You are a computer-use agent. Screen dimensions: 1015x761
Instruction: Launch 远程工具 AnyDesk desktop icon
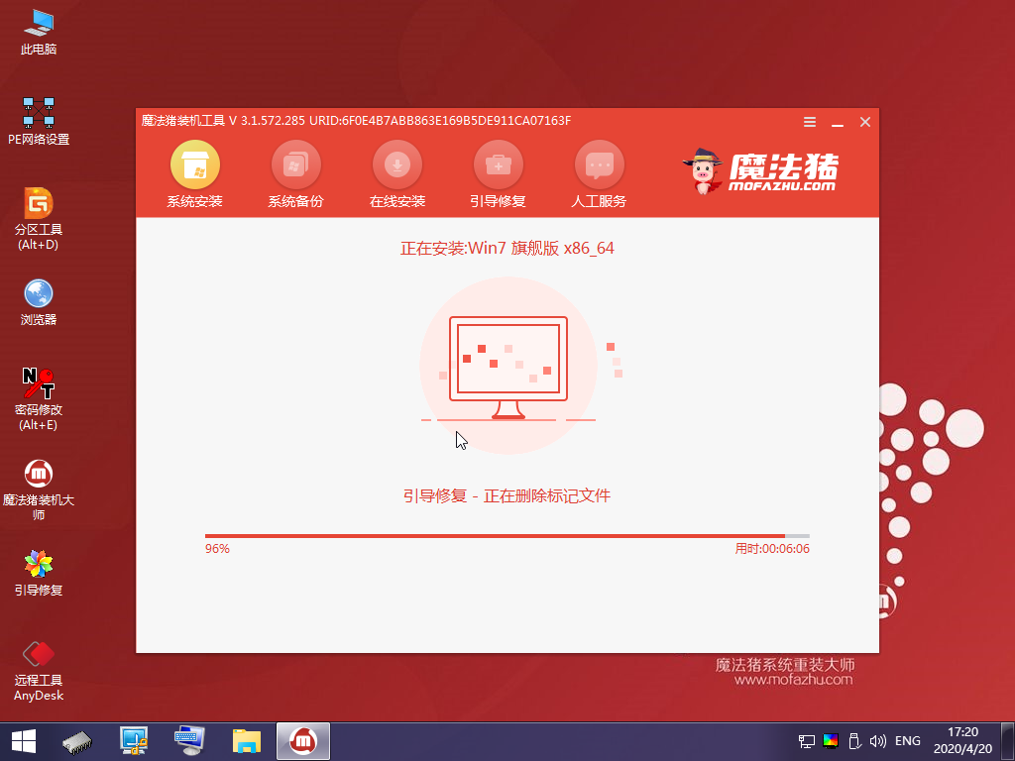[39, 671]
